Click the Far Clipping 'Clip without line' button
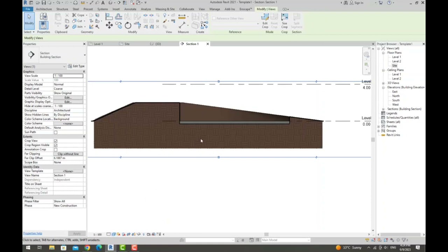The height and width of the screenshot is (252, 448). 68,154
